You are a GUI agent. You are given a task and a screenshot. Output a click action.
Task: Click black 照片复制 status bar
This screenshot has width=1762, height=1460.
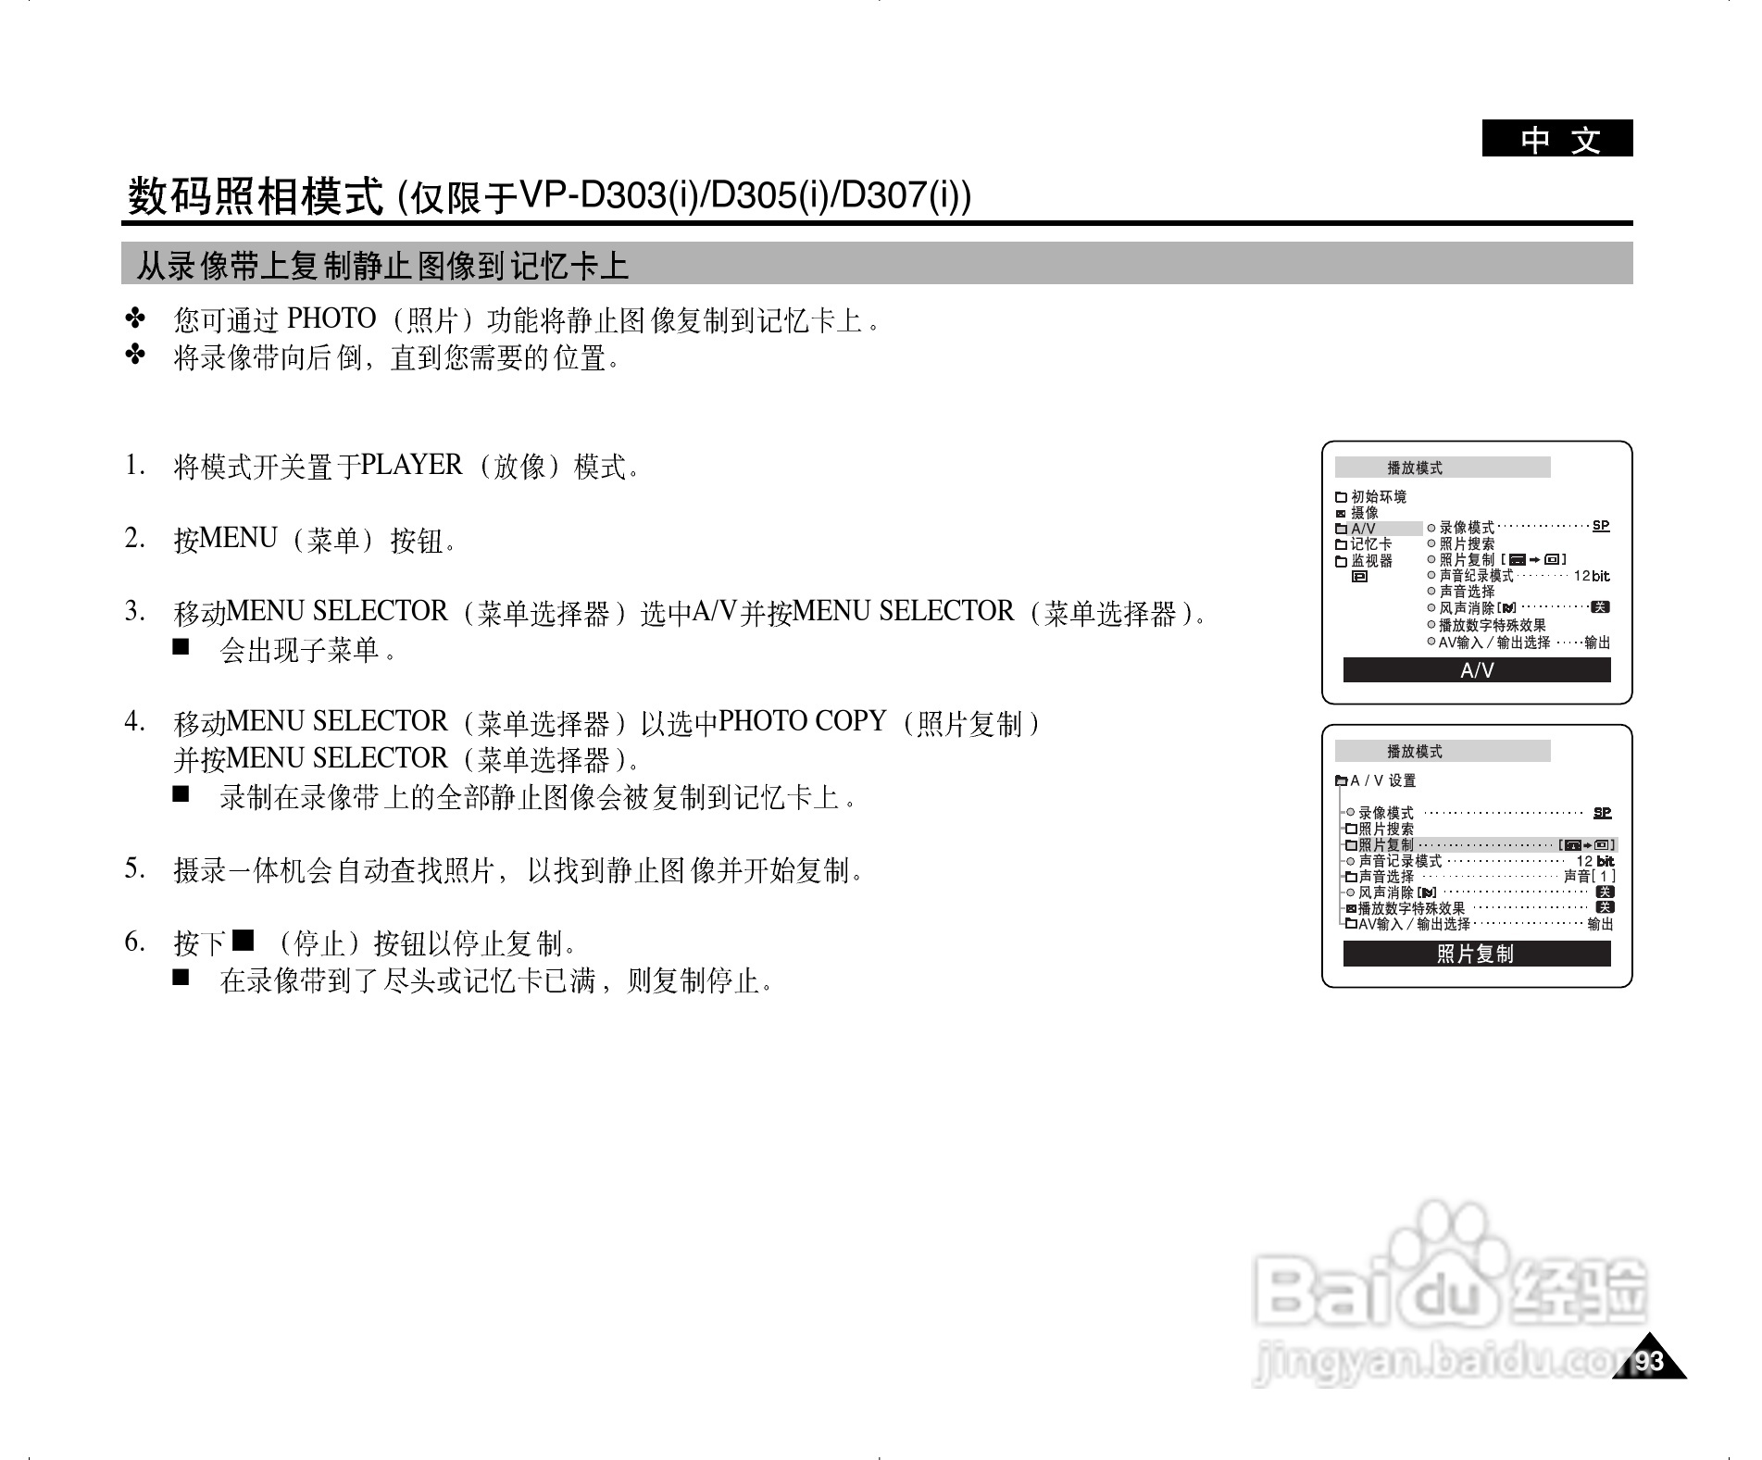click(1477, 954)
